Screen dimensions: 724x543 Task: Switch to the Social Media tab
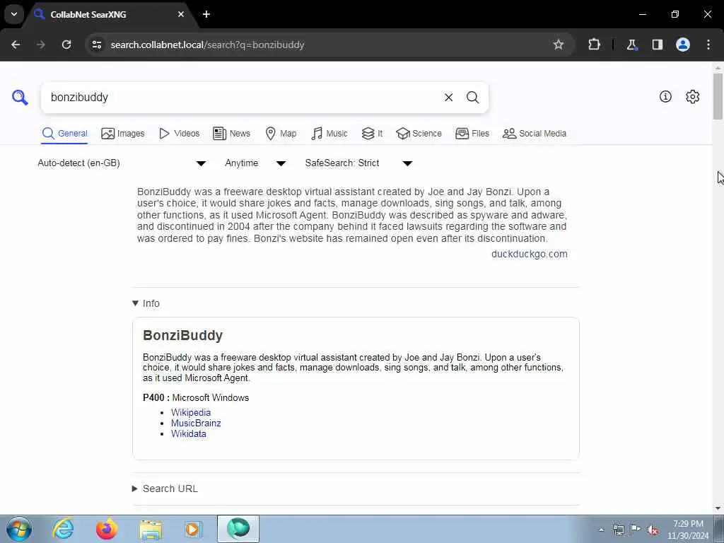click(x=535, y=134)
